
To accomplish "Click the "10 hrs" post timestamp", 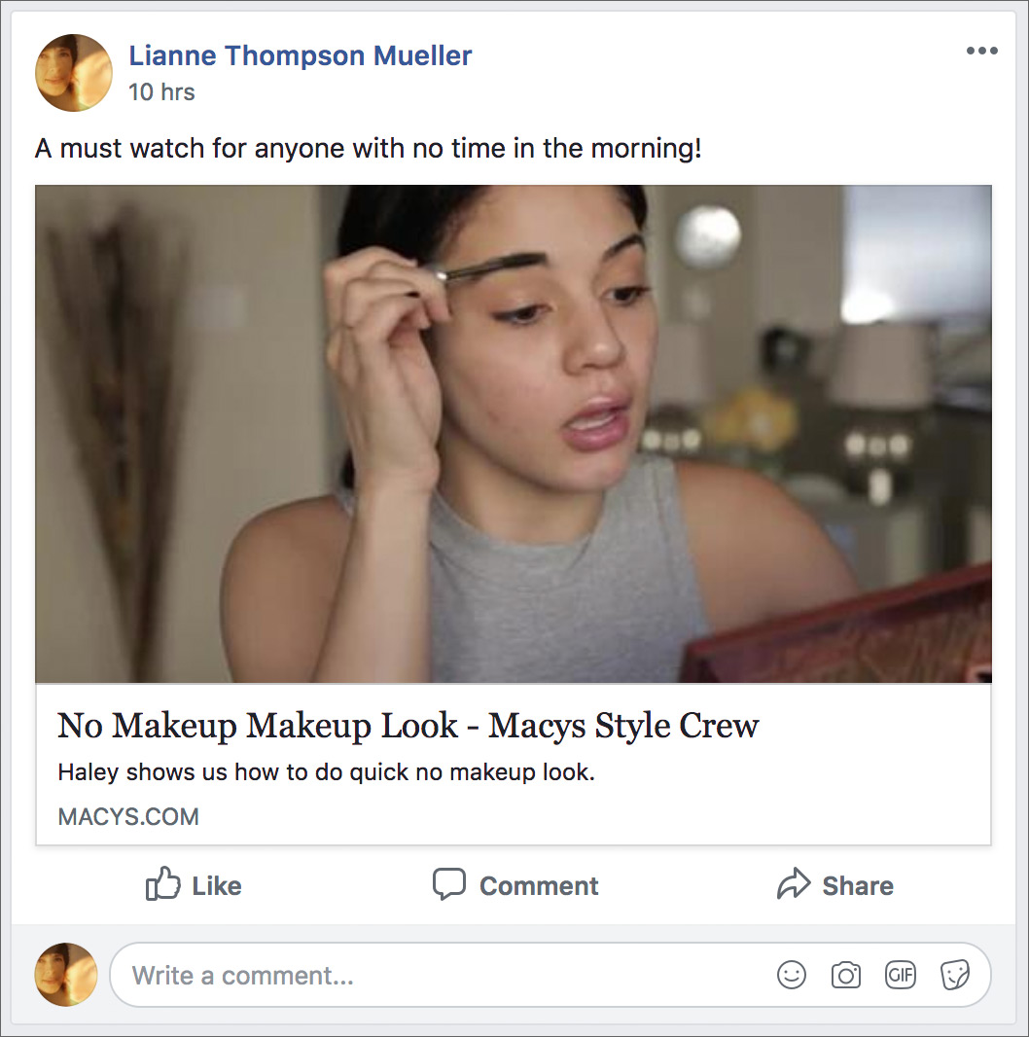I will pyautogui.click(x=161, y=92).
